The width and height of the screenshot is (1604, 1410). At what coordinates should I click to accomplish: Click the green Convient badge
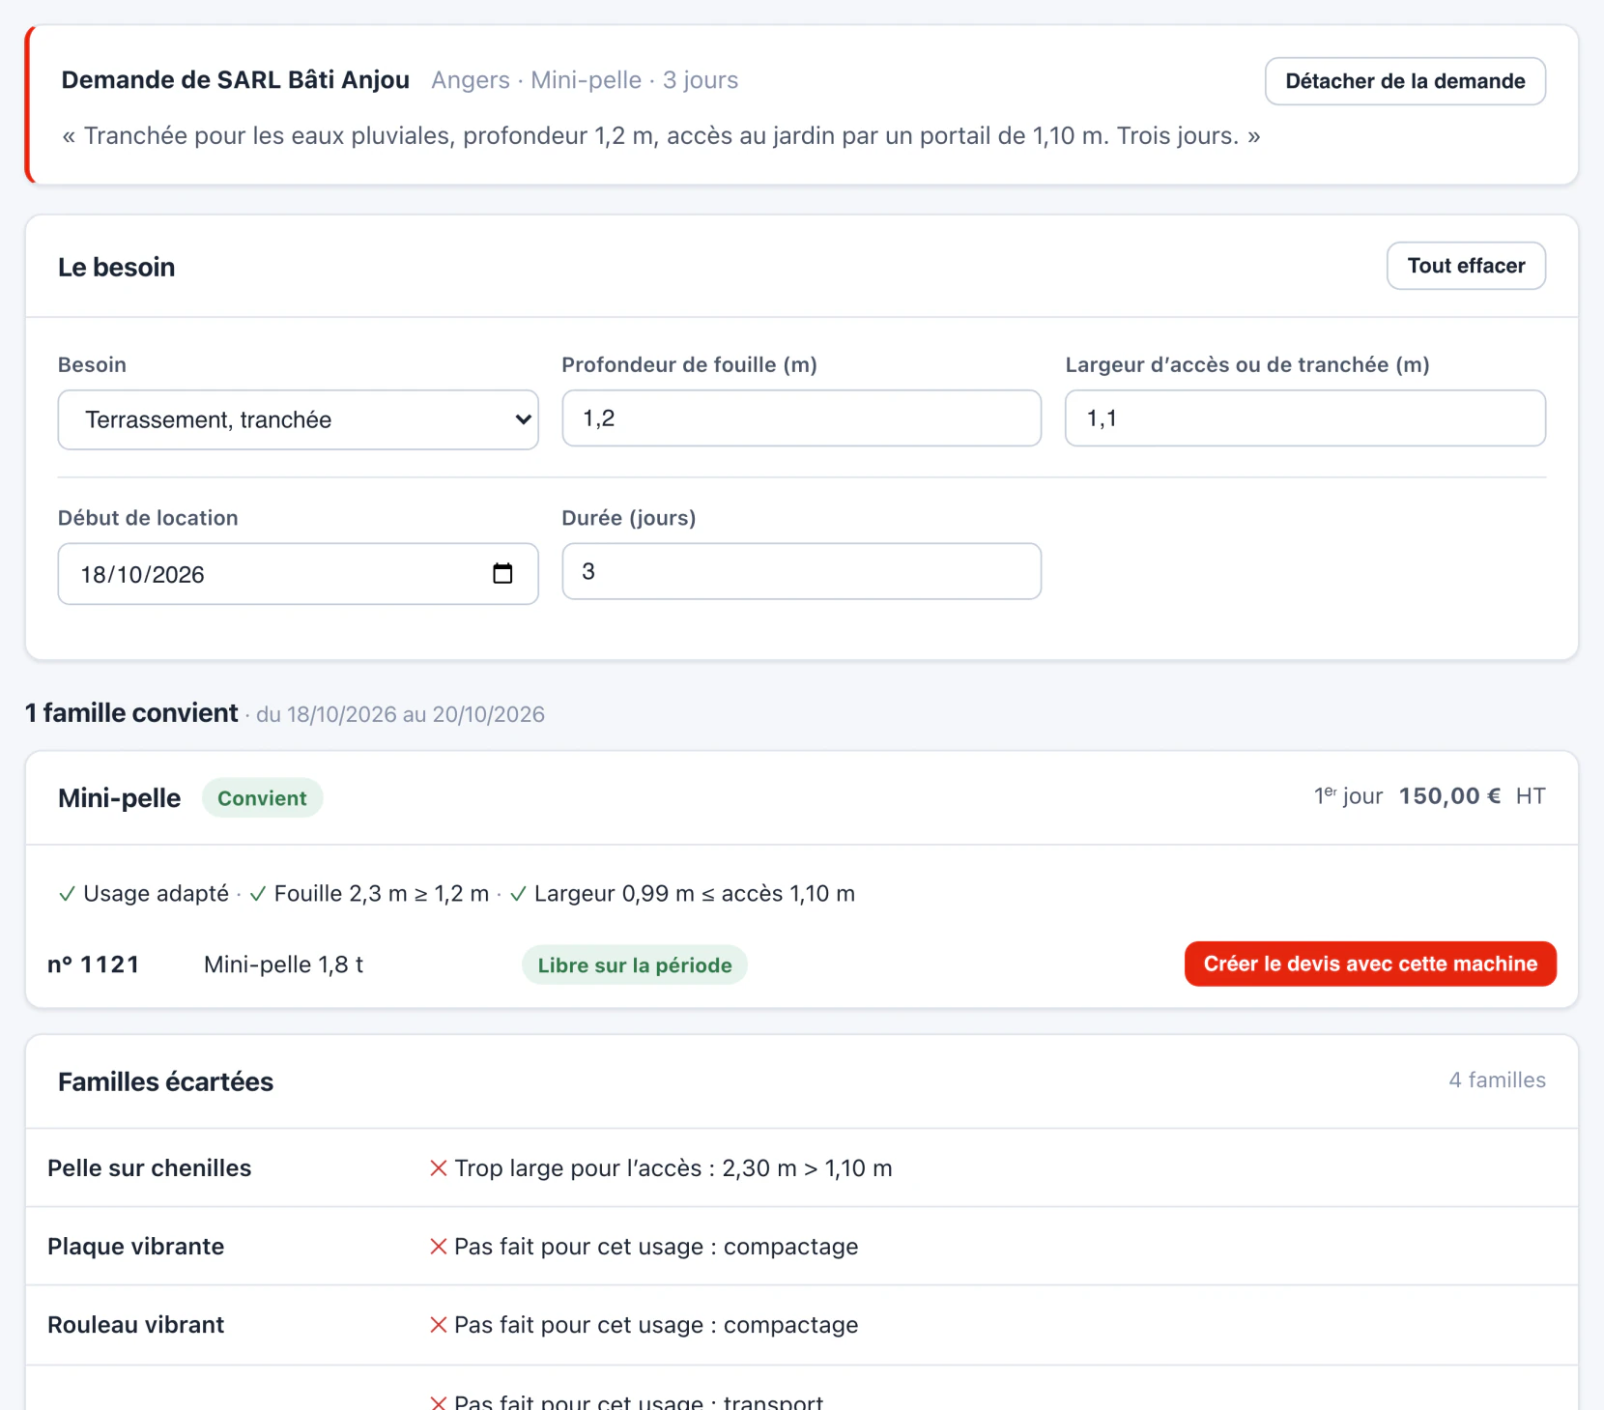point(262,798)
